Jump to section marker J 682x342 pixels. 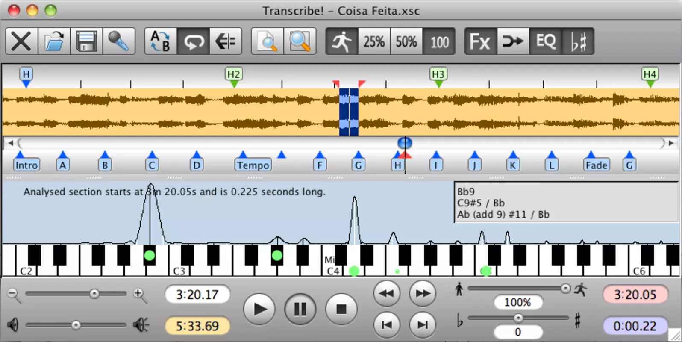tap(474, 165)
